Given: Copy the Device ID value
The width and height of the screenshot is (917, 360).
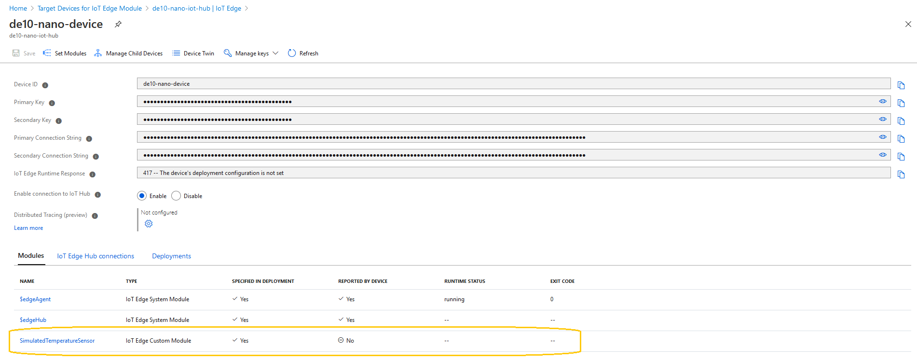Looking at the screenshot, I should 901,85.
